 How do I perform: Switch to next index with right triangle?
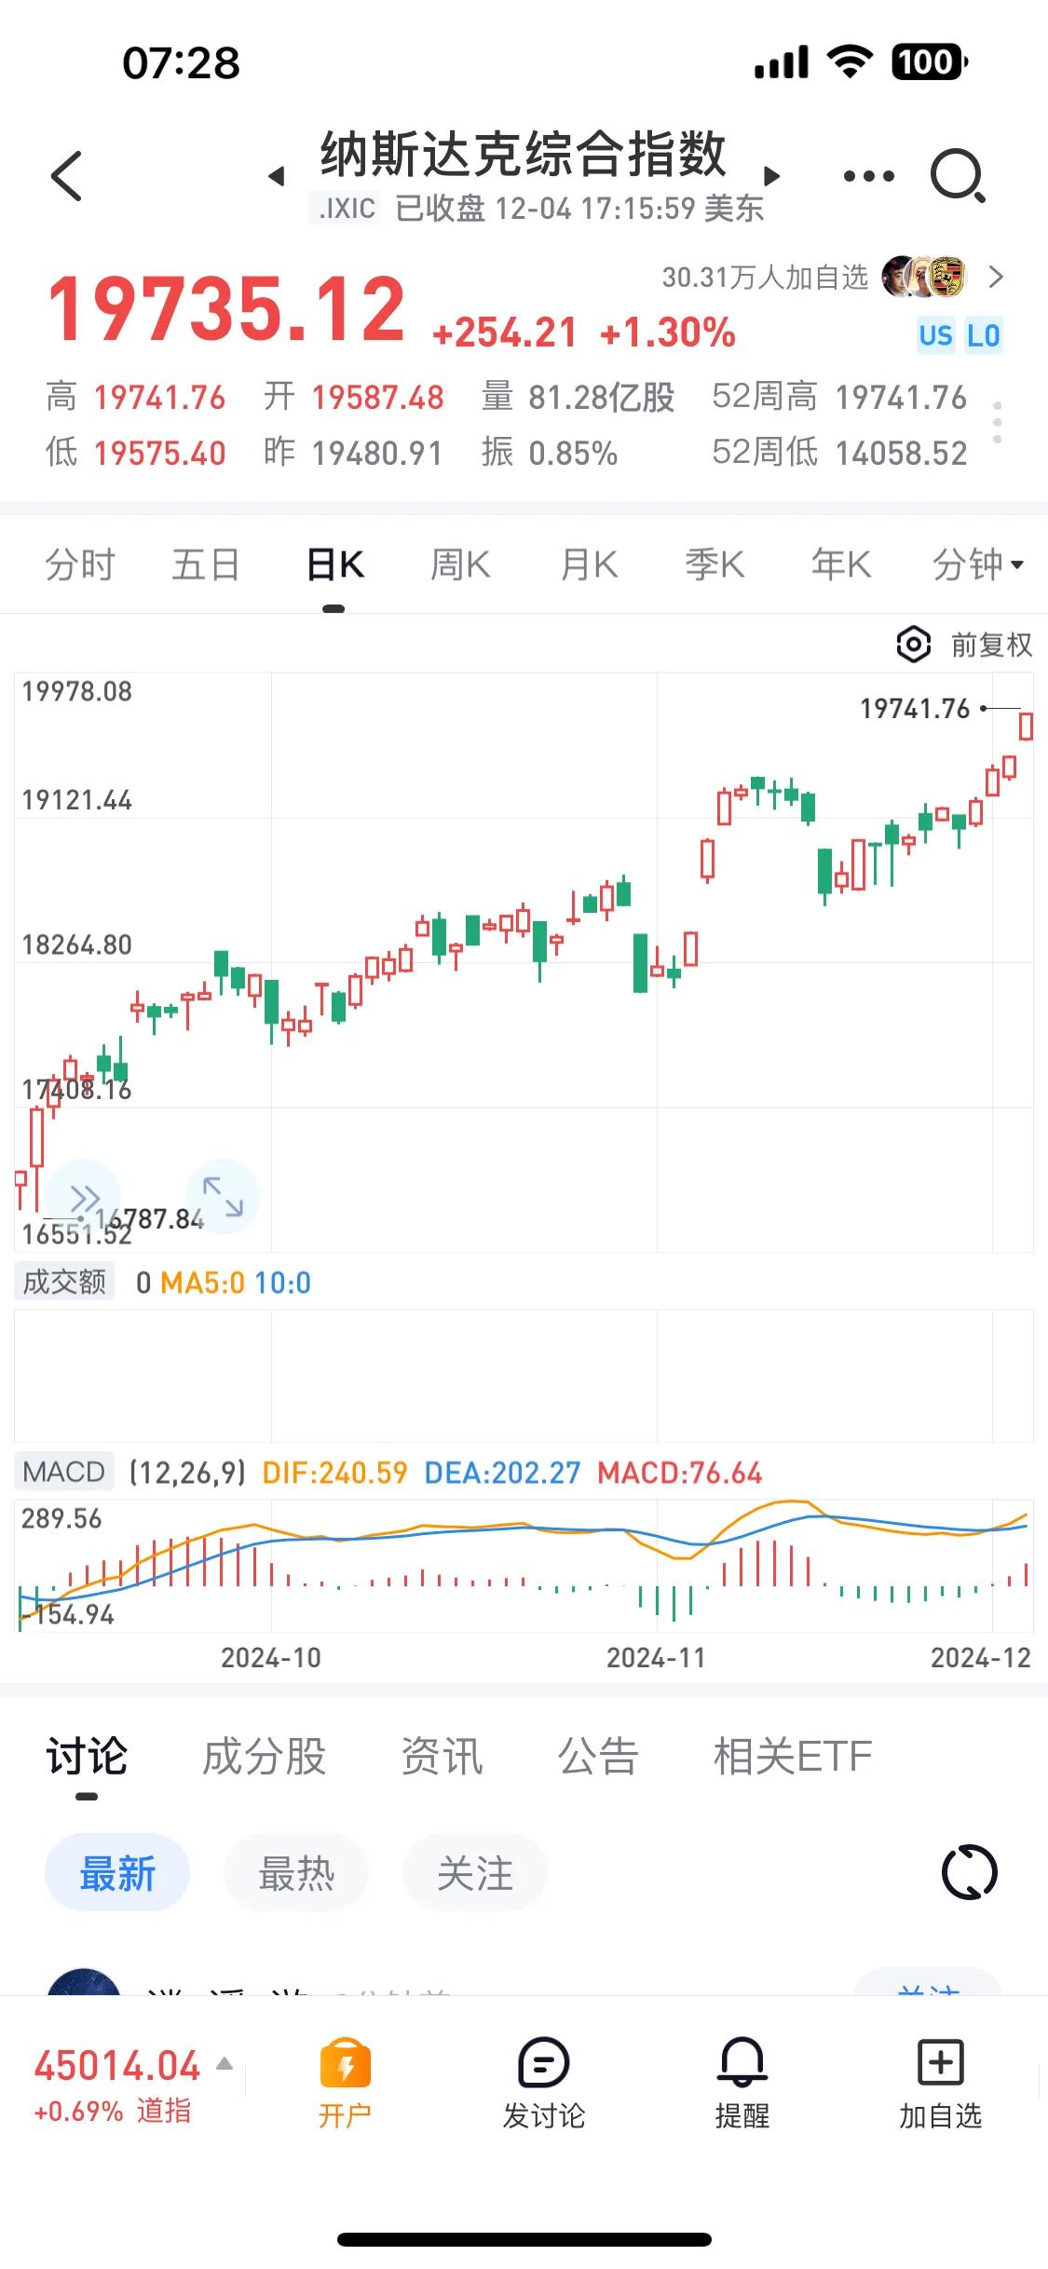(x=771, y=176)
